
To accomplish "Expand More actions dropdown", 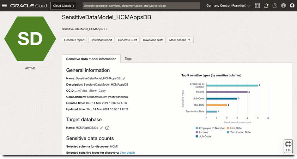I will point(180,40).
